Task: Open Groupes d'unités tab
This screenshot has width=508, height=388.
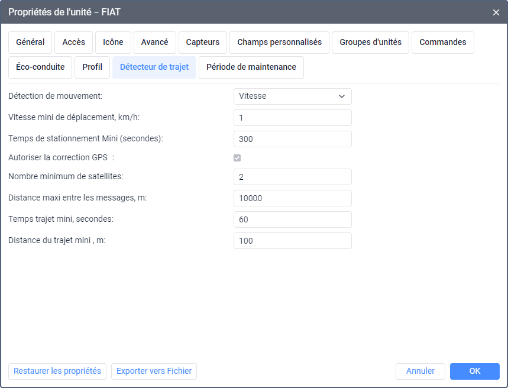Action: 370,43
